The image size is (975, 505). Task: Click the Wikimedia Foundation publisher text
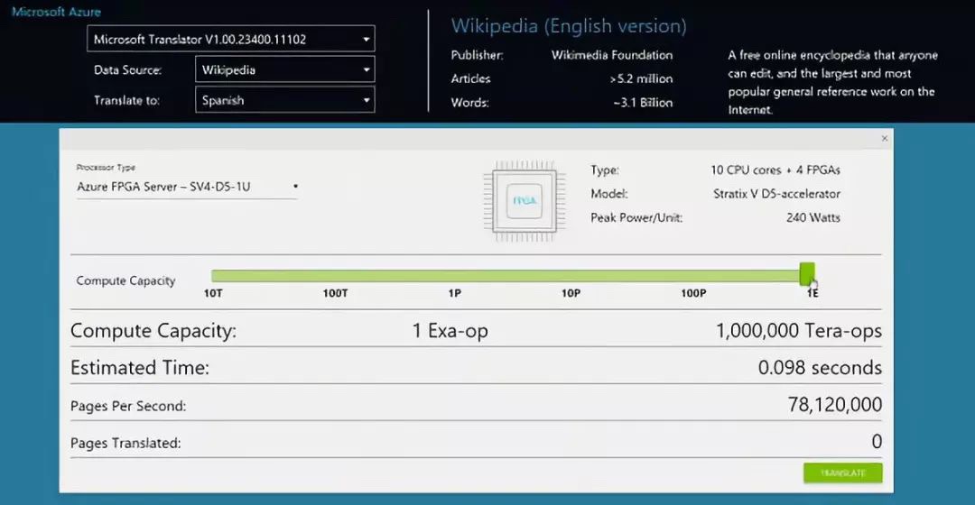[612, 55]
